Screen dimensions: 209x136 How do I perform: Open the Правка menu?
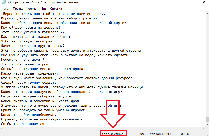(x=18, y=8)
